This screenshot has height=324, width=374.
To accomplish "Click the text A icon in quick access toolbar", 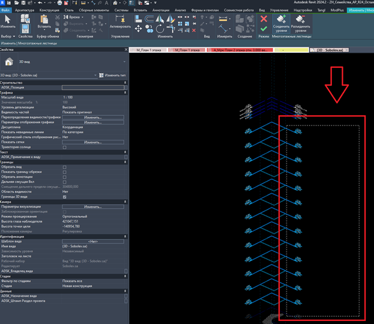I will click(106, 3).
